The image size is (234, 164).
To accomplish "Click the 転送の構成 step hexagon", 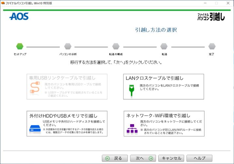I will (116, 46).
